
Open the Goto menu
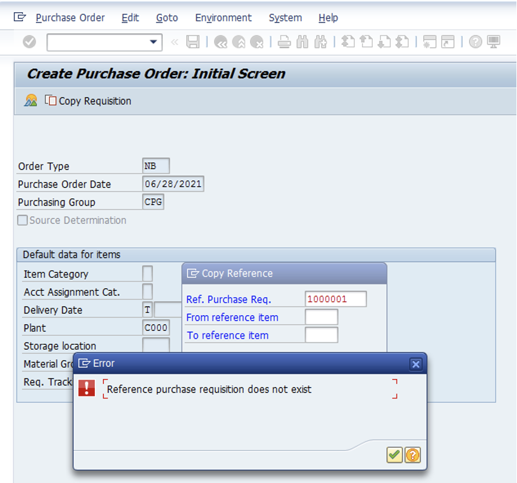pyautogui.click(x=167, y=18)
